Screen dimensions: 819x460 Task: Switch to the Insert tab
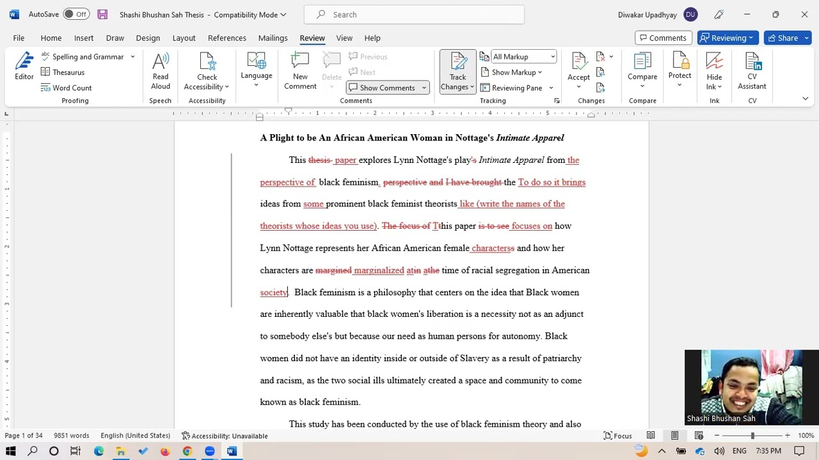[x=84, y=38]
